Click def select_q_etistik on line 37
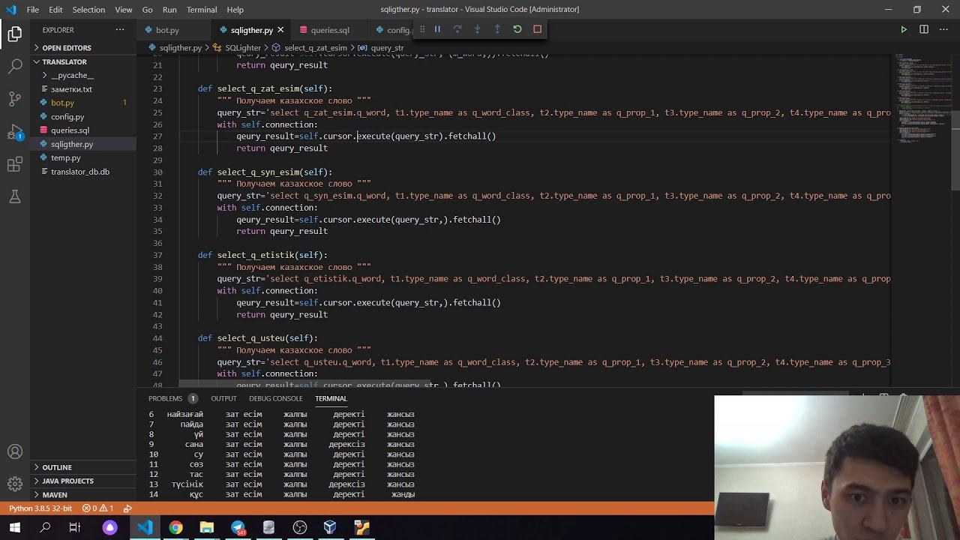This screenshot has width=960, height=540. click(262, 255)
